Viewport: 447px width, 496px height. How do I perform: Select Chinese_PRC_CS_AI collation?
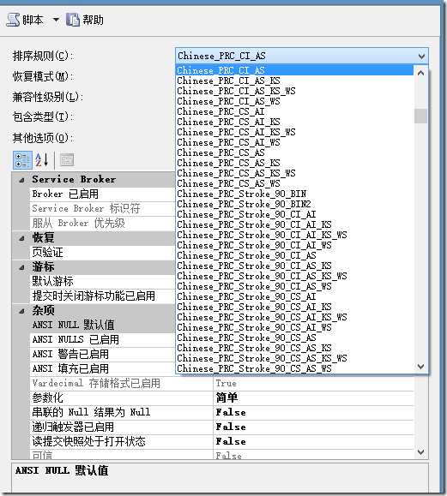[294, 111]
